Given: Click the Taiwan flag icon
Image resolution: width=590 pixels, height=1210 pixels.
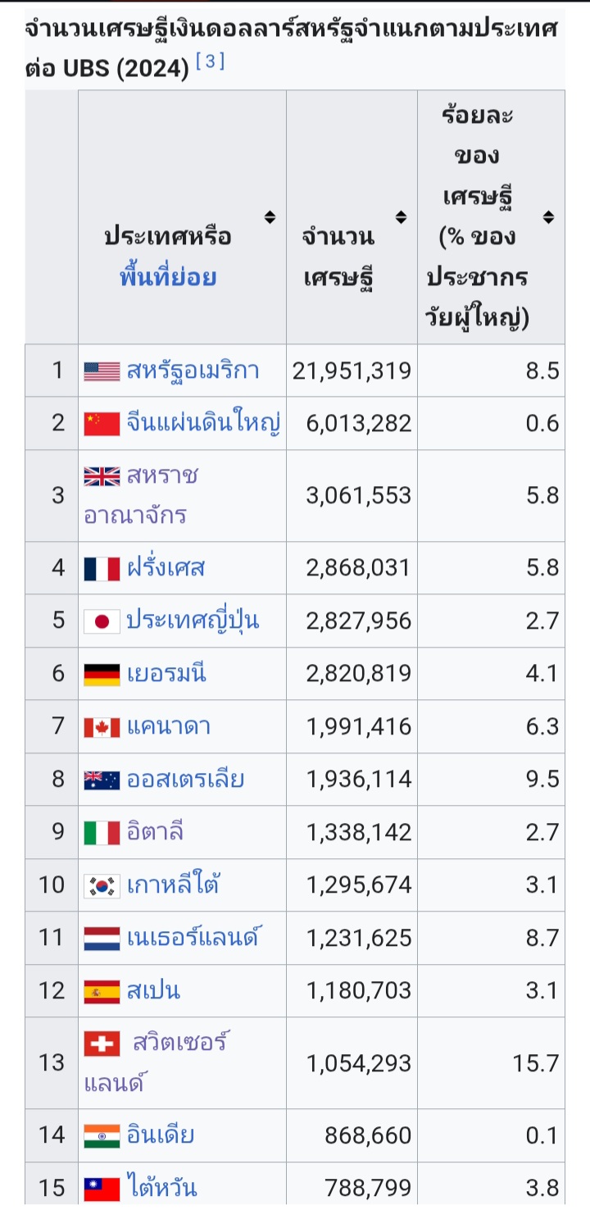Looking at the screenshot, I should point(102,1188).
